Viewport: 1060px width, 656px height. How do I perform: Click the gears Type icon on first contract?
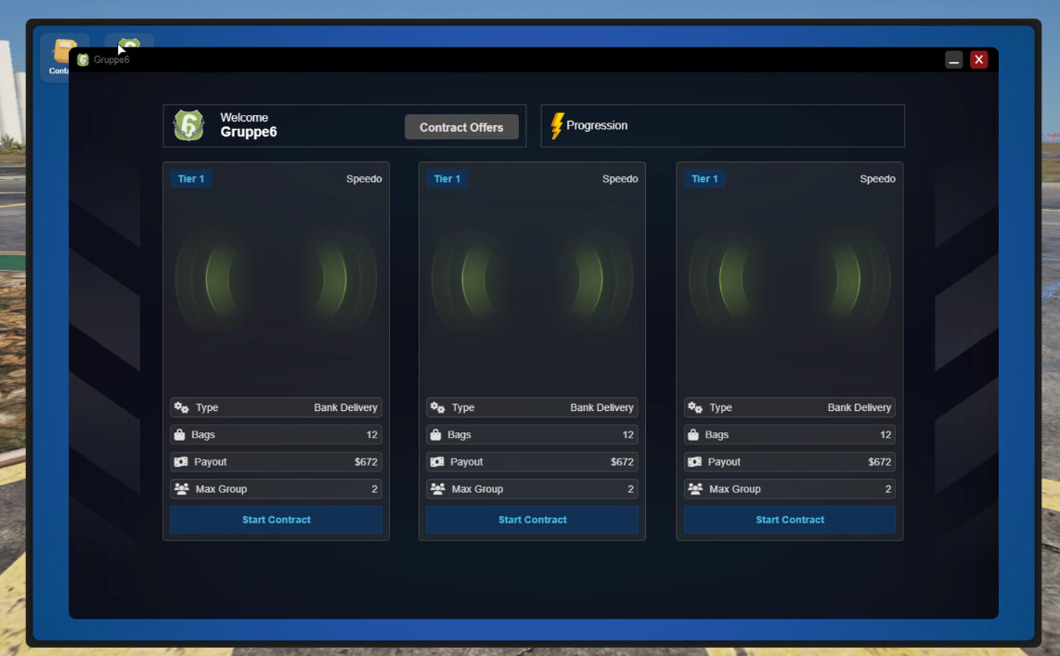pos(180,407)
